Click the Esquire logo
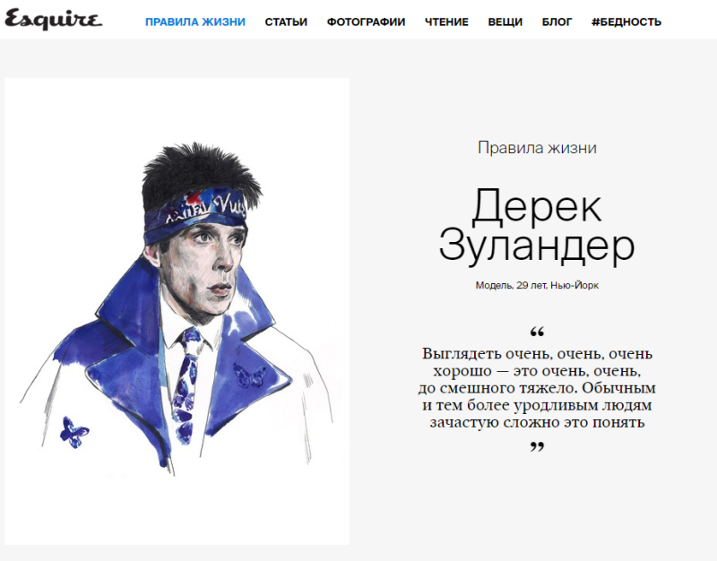The image size is (717, 561). pyautogui.click(x=53, y=20)
